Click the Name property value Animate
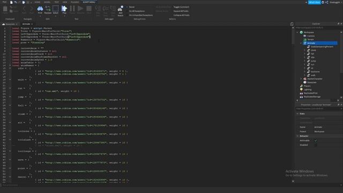The image size is (343, 193). 318,127
